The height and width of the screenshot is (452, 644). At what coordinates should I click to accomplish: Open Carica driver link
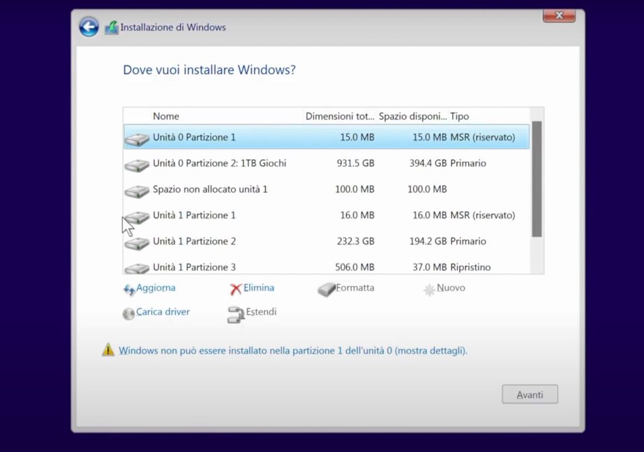click(163, 312)
